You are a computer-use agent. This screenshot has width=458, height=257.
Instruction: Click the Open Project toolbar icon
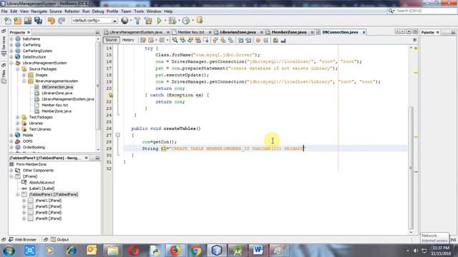coord(28,21)
